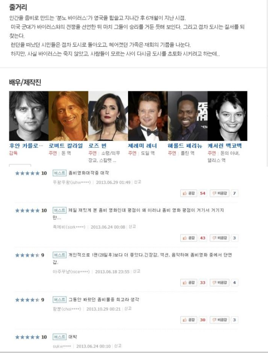Click 캐서린 맥코맥 name link

tap(224, 146)
